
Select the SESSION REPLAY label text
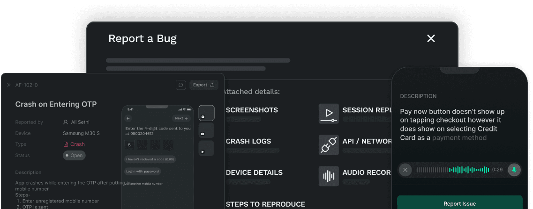(x=367, y=110)
